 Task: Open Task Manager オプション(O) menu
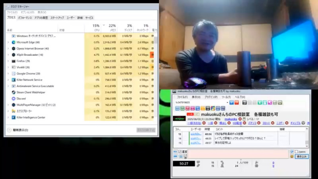(27, 12)
